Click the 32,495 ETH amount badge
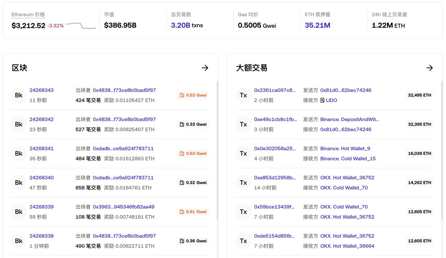Screen dimensions: 446x258 coord(420,95)
